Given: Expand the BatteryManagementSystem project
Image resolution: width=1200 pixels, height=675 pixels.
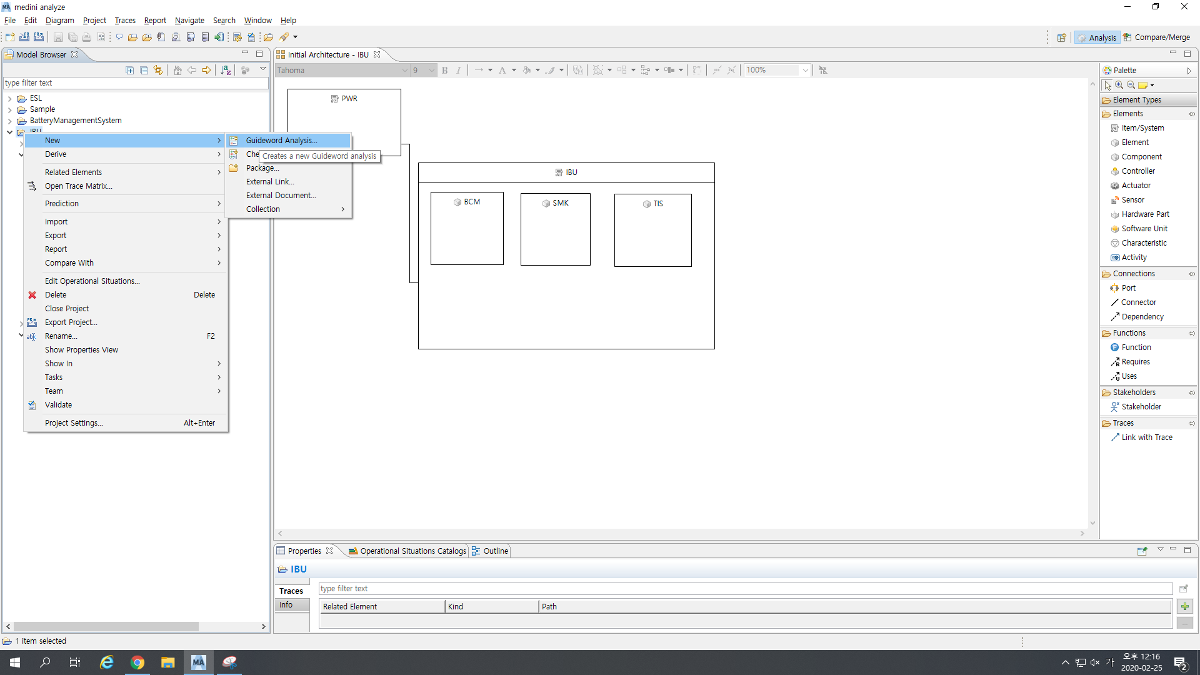Looking at the screenshot, I should (x=9, y=121).
